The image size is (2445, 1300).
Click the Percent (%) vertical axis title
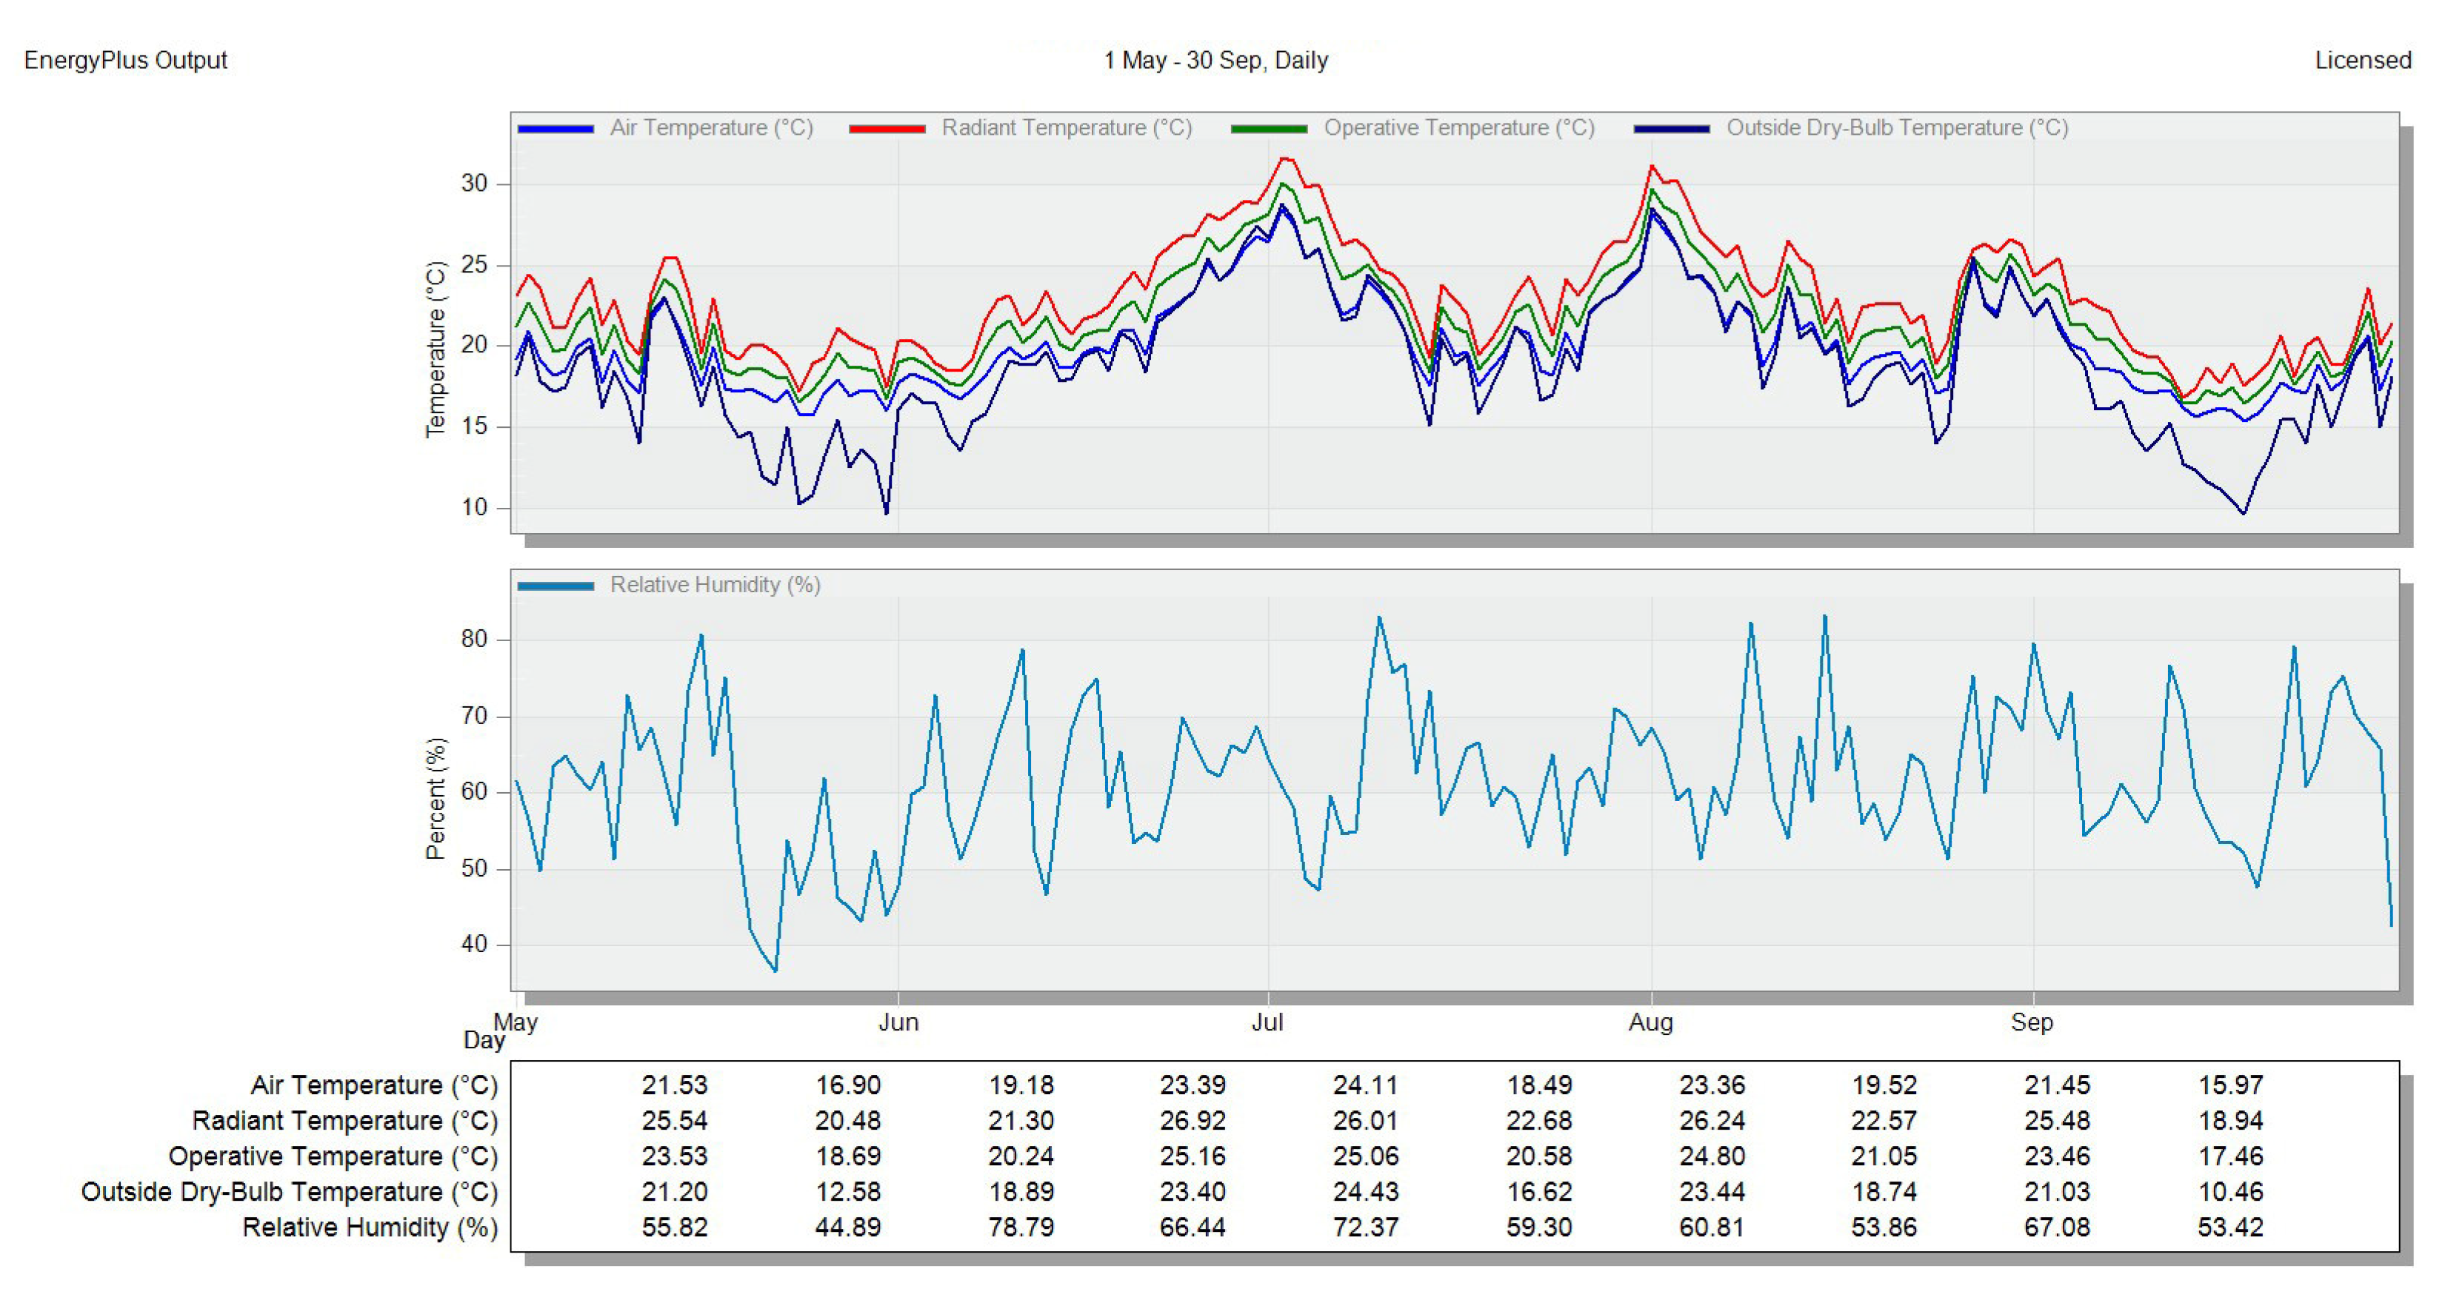(x=435, y=798)
